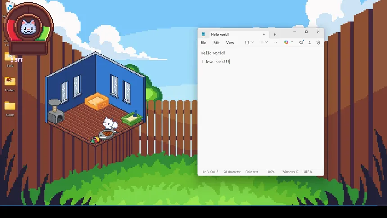This screenshot has height=218, width=387.
Task: Click the megaphone feedback icon
Action: (301, 42)
